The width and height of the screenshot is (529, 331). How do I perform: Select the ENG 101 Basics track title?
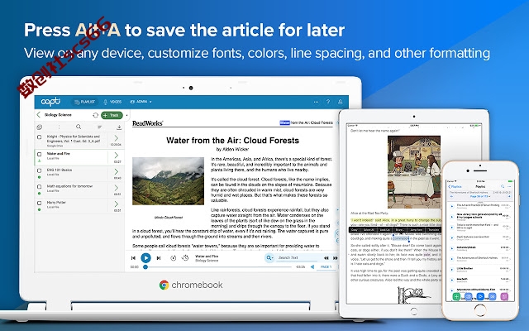coord(59,170)
